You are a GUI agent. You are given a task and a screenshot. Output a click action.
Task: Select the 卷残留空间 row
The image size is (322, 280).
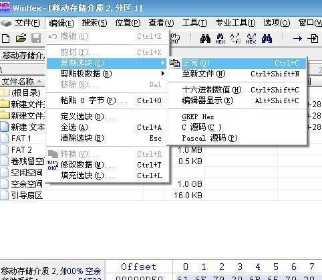(x=22, y=161)
